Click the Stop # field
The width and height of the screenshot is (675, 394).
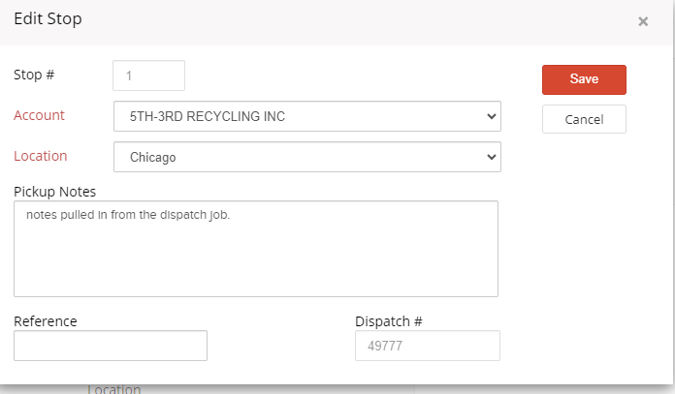point(148,76)
